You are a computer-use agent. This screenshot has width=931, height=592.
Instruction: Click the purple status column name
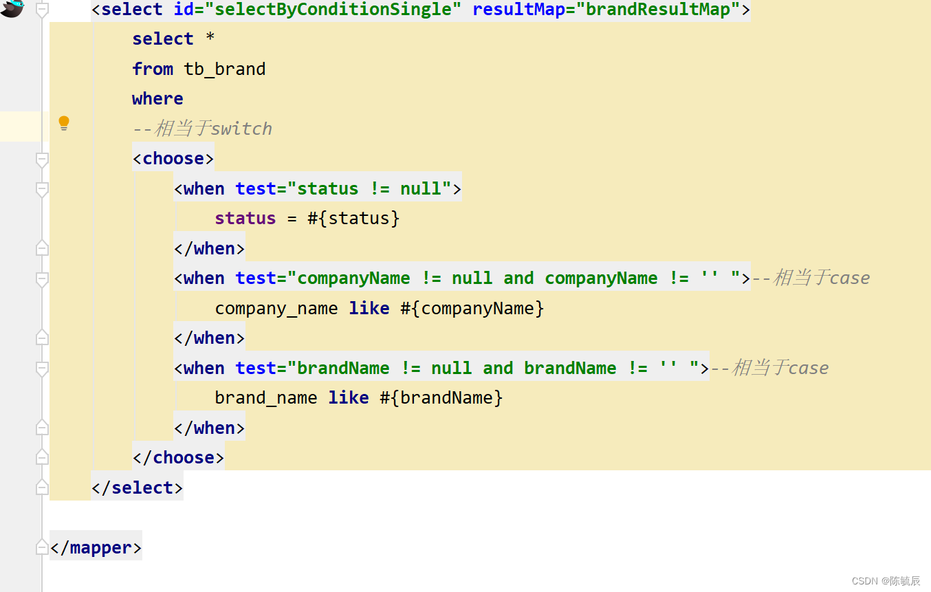coord(245,218)
